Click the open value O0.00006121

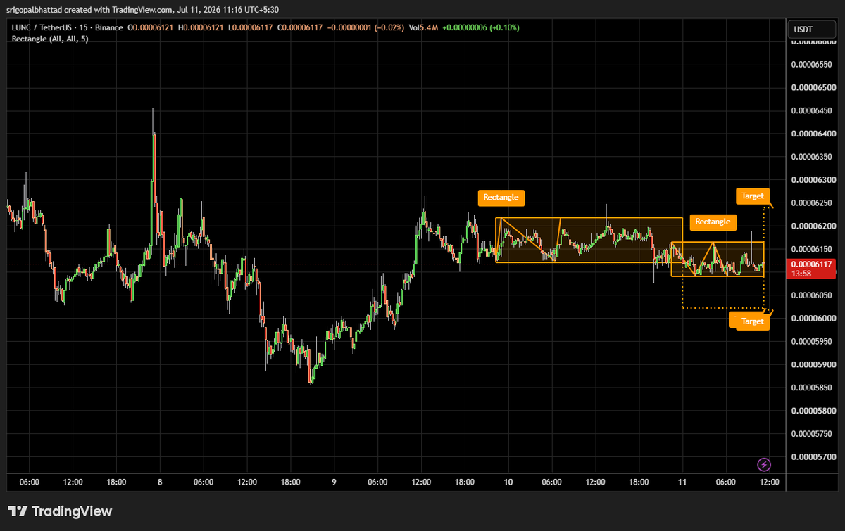[151, 27]
